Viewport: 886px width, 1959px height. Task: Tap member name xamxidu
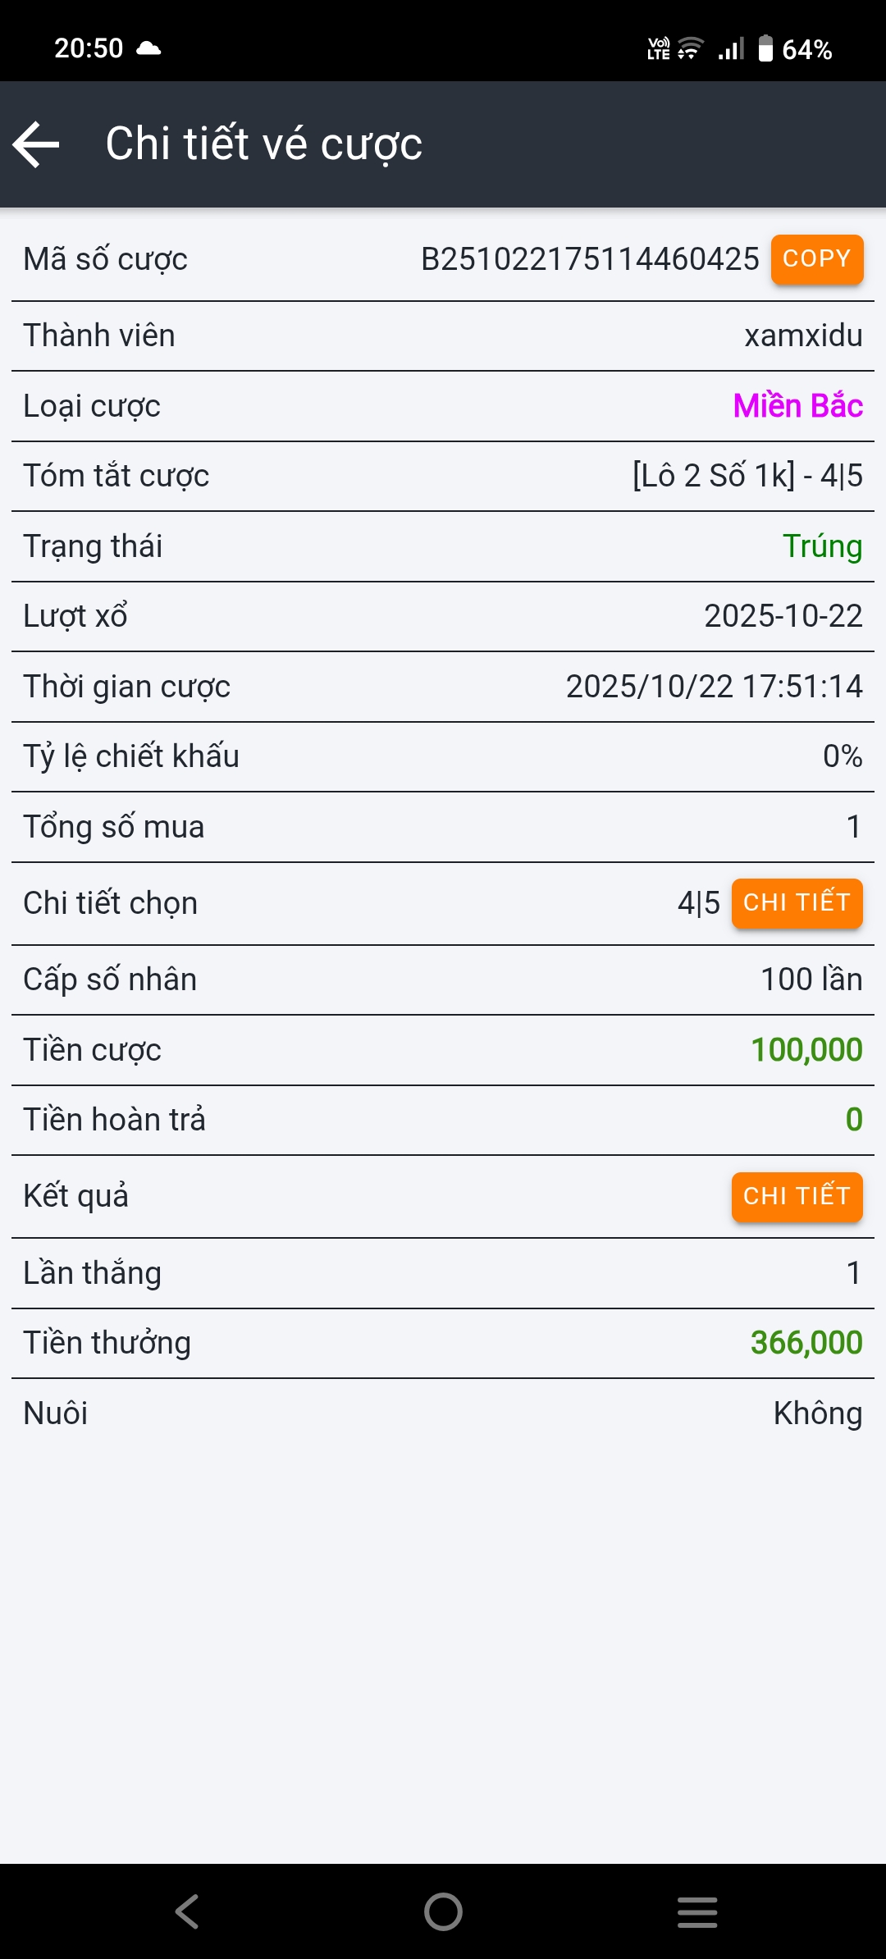(802, 336)
